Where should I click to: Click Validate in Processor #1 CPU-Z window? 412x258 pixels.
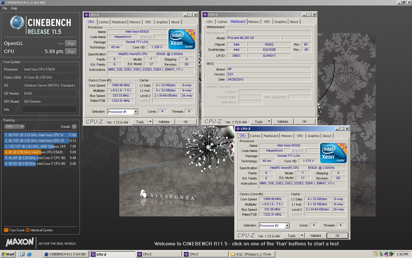[164, 122]
